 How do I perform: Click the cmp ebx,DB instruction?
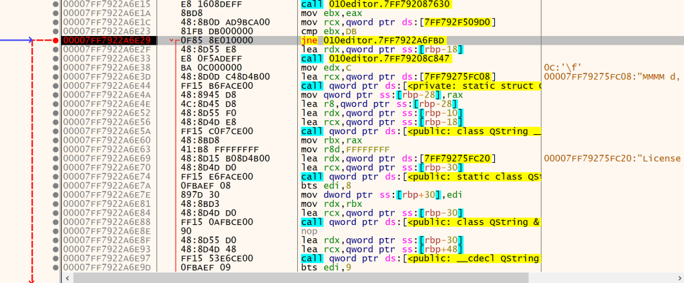pos(329,31)
